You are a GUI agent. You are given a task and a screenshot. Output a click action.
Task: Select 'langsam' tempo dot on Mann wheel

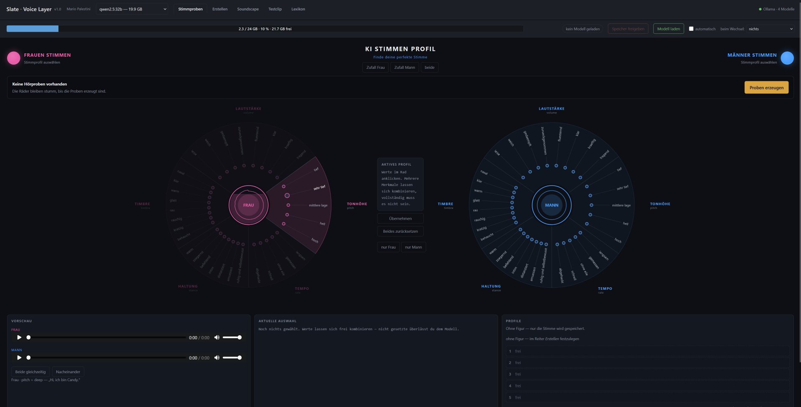(x=580, y=233)
